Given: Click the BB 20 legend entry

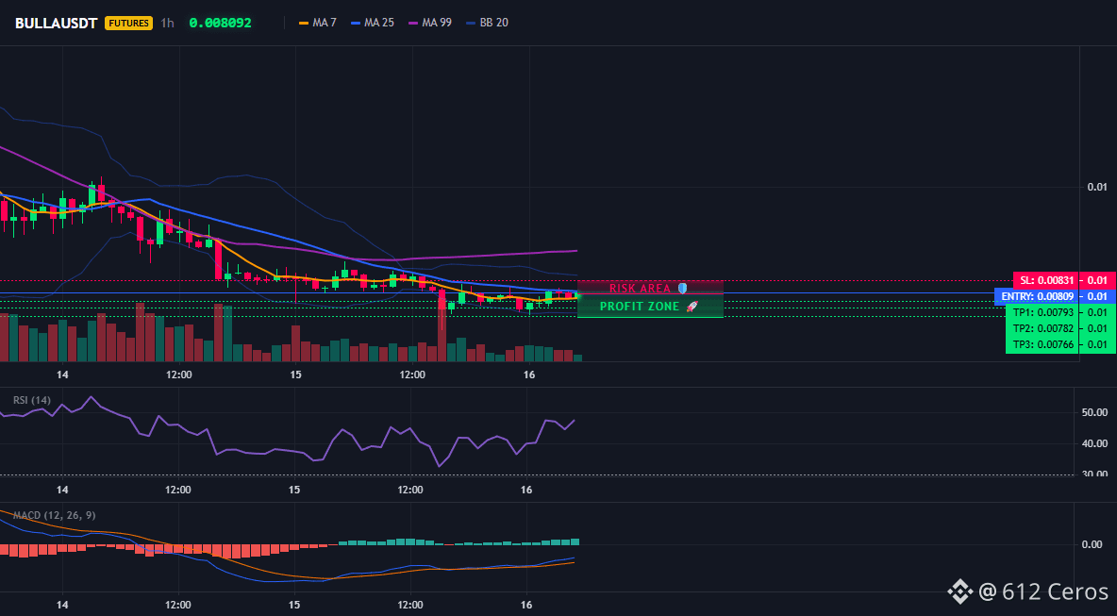Looking at the screenshot, I should tap(487, 23).
